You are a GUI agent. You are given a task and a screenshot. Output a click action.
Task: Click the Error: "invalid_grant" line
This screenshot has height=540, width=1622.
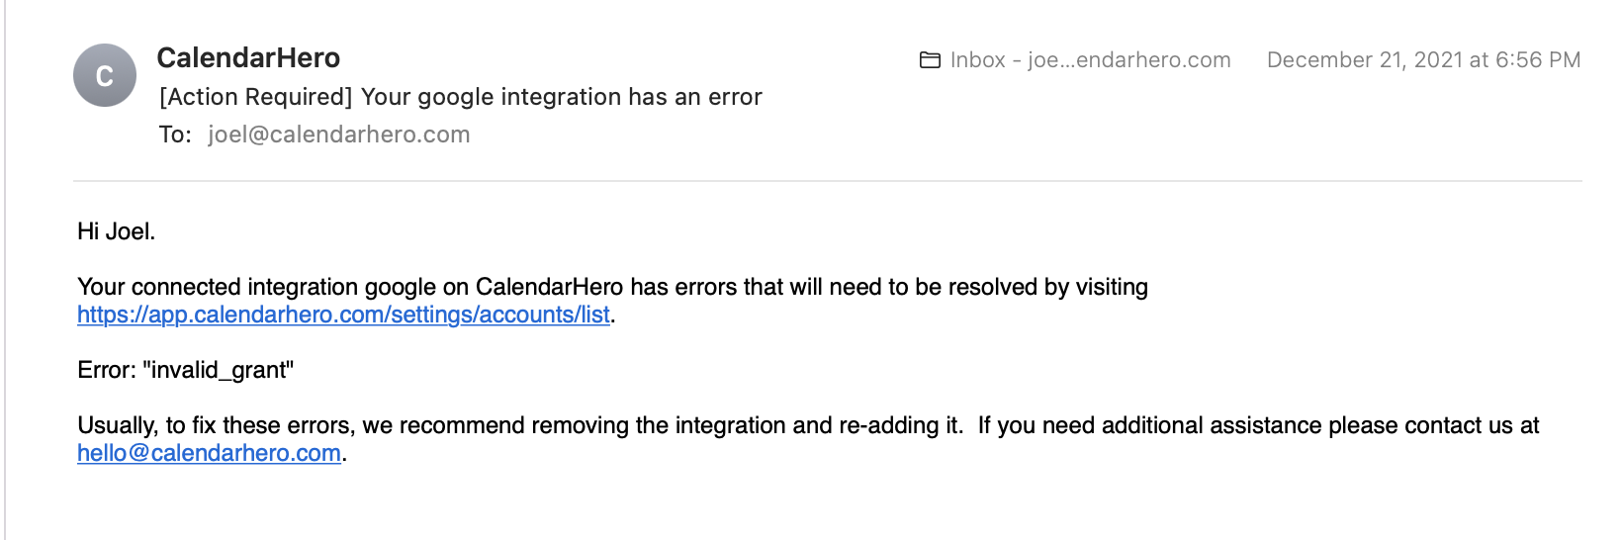pyautogui.click(x=185, y=370)
